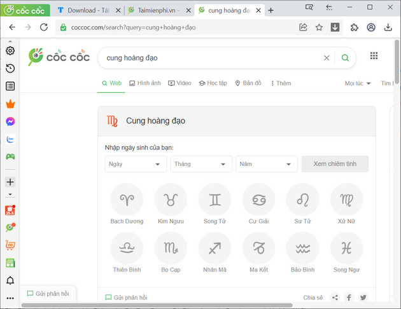
Task: Open settings gear in the sidebar
Action: point(10,51)
